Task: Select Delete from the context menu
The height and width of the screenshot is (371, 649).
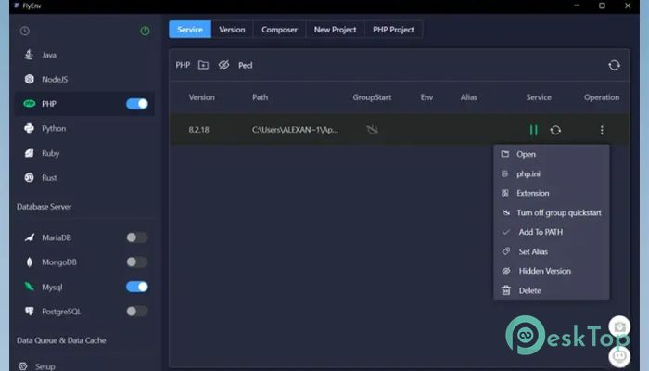Action: point(552,290)
